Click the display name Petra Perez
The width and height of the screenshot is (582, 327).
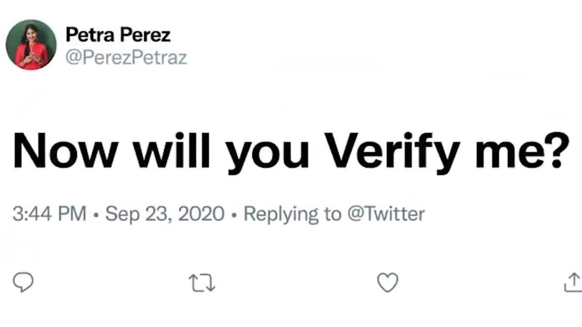118,35
